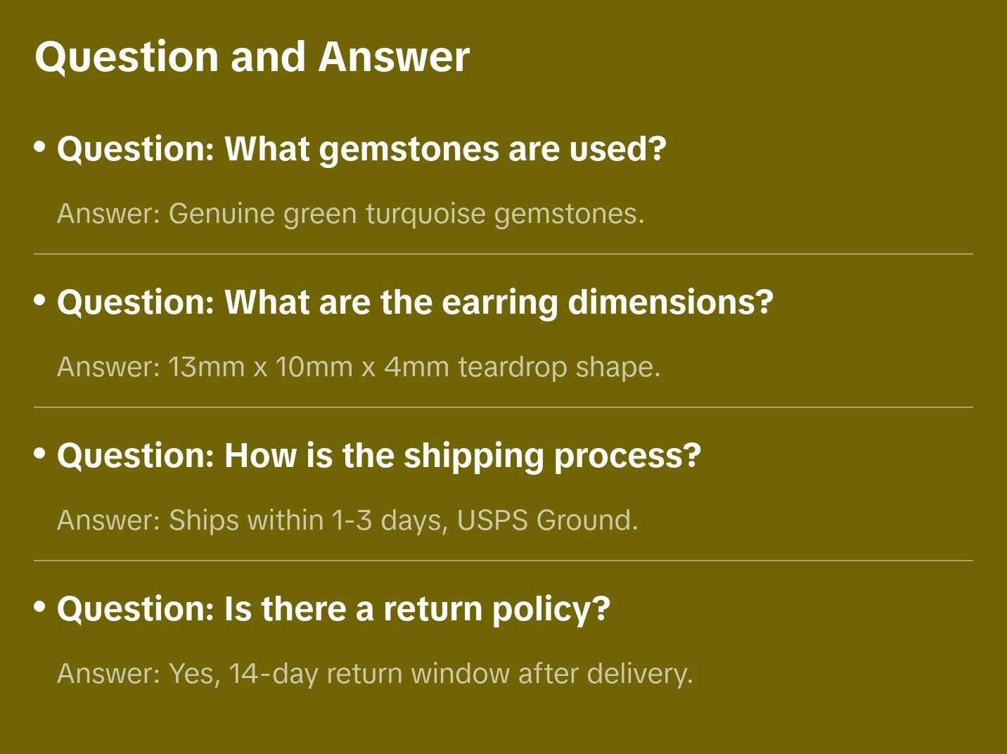This screenshot has height=754, width=1007.
Task: Click the bullet beside earring dimensions question
Action: point(40,300)
